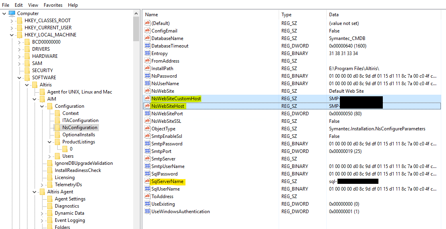Open the Favorites menu
This screenshot has height=229, width=446.
[x=53, y=5]
